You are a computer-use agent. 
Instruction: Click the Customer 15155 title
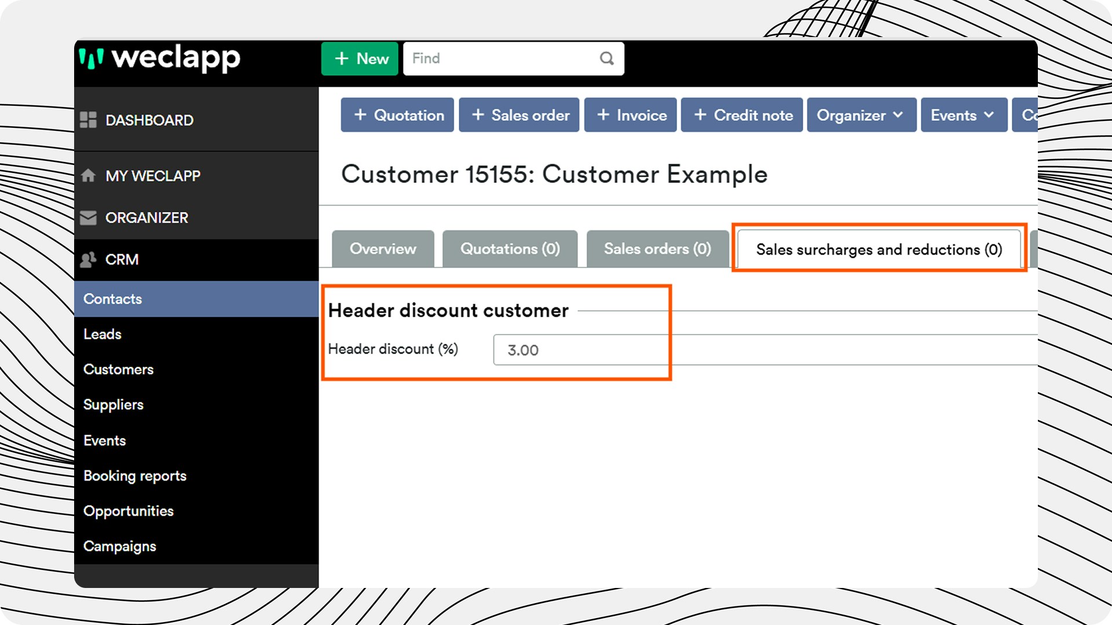tap(554, 174)
